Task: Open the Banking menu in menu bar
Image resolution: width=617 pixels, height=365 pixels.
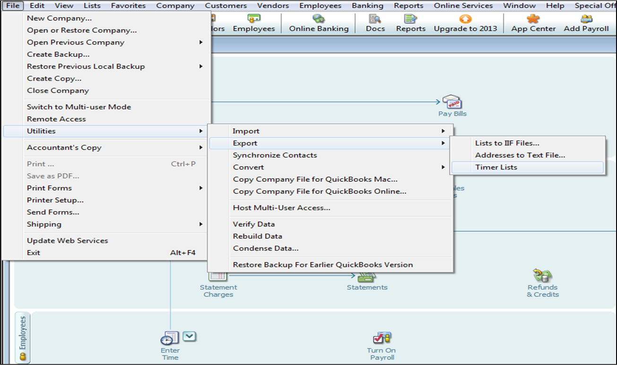Action: click(x=367, y=6)
